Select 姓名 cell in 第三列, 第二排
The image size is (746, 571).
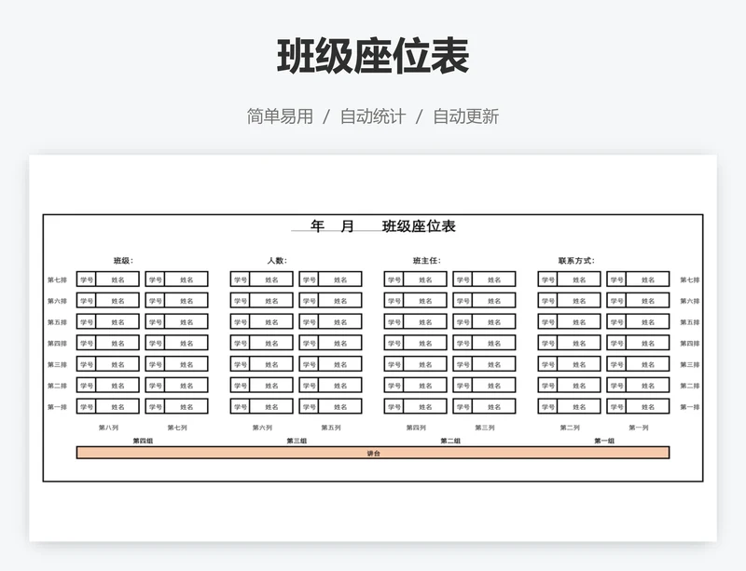pos(494,385)
